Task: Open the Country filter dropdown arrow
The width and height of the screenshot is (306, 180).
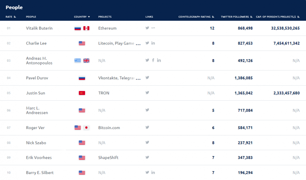Action: (x=89, y=17)
